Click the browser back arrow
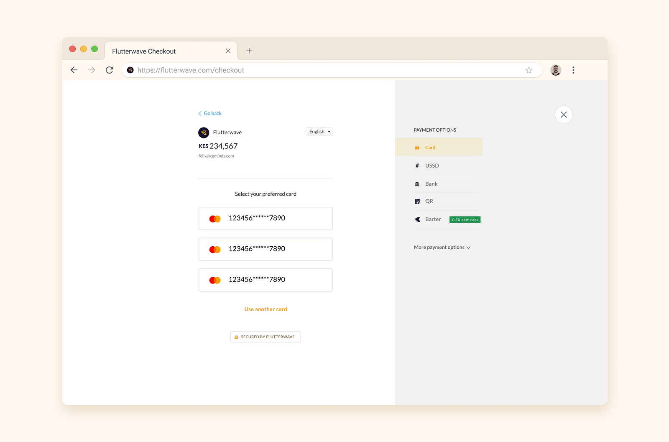The height and width of the screenshot is (442, 669). coord(74,70)
